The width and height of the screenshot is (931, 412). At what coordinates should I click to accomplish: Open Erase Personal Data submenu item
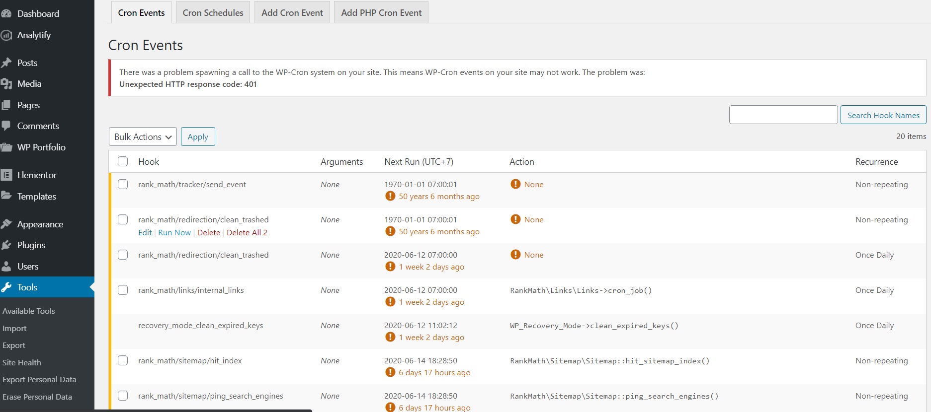(37, 397)
